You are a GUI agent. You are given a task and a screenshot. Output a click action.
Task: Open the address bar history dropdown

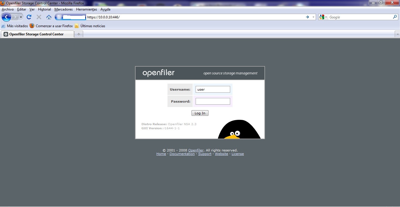313,17
